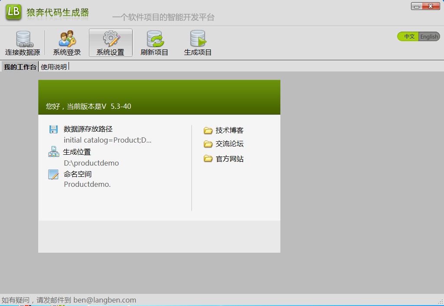The image size is (444, 306).
Task: Click the 刷新项目 refresh database icon
Action: click(x=155, y=39)
